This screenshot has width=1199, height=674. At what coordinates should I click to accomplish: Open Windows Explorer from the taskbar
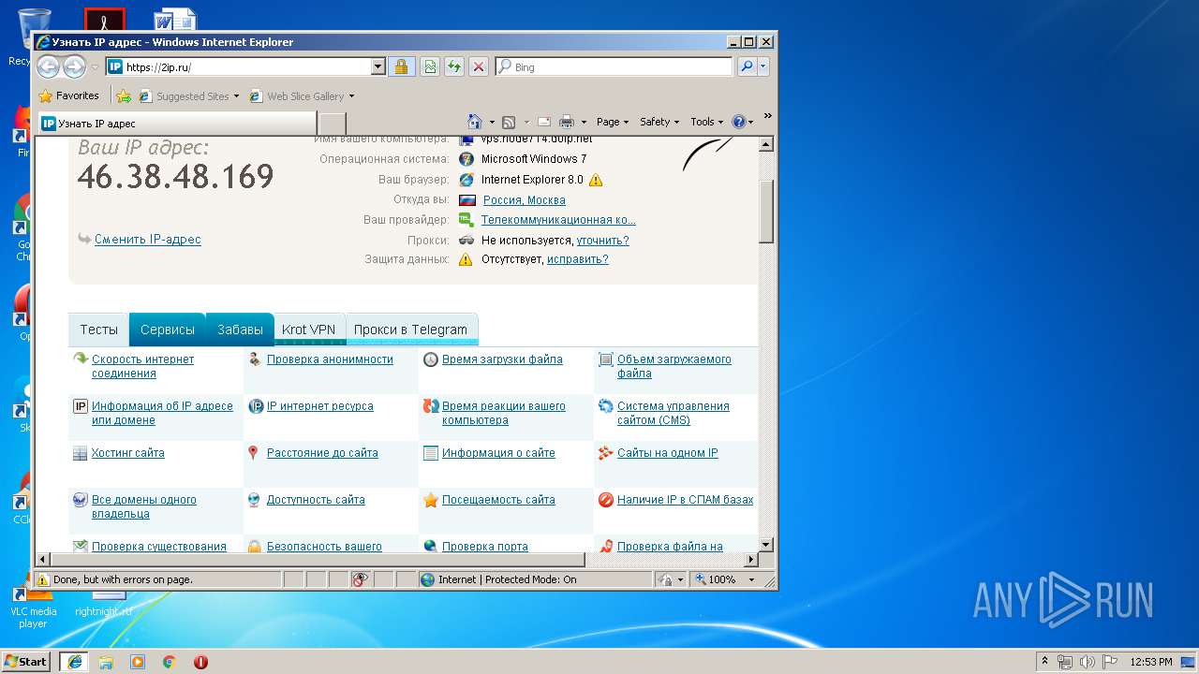point(106,661)
